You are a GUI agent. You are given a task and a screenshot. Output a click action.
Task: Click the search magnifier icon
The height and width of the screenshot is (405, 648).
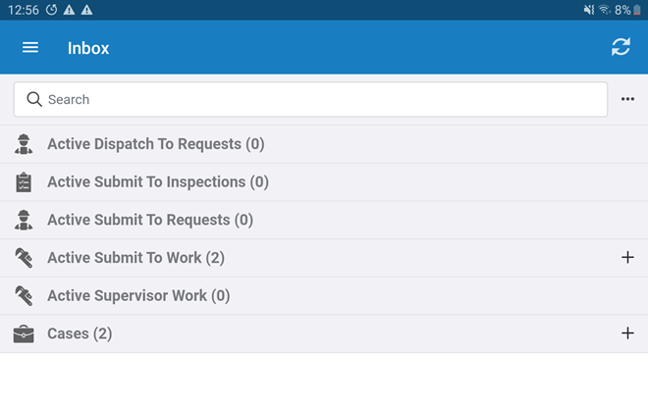[34, 99]
